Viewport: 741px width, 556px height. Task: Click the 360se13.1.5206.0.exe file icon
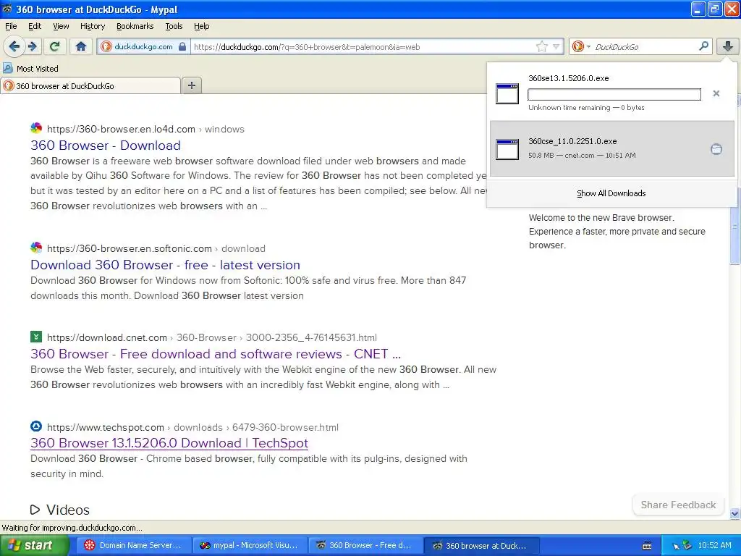coord(507,93)
